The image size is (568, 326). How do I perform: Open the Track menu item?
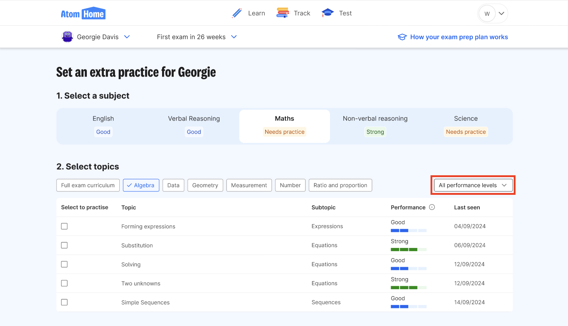click(302, 13)
